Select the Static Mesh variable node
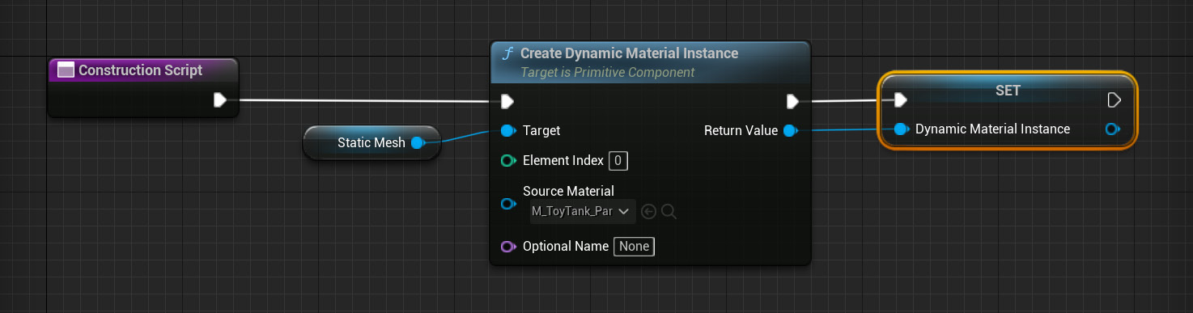The image size is (1193, 313). coord(371,143)
